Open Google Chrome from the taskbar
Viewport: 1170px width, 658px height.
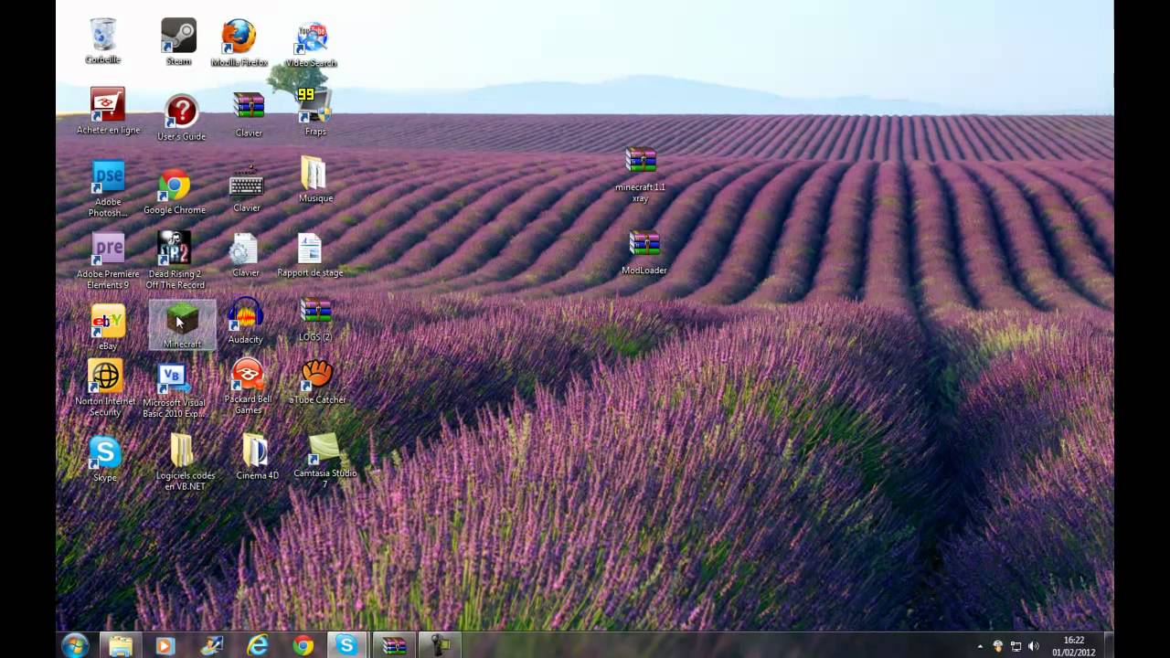point(303,645)
